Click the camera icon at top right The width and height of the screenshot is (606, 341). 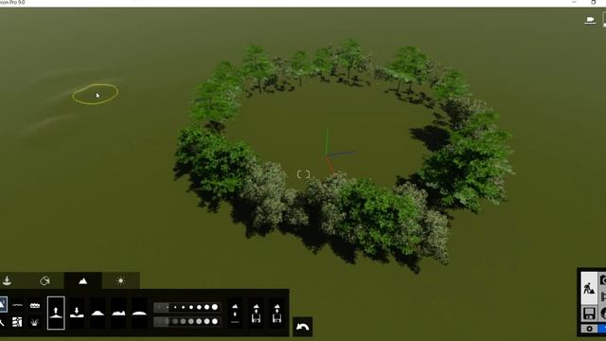[590, 20]
